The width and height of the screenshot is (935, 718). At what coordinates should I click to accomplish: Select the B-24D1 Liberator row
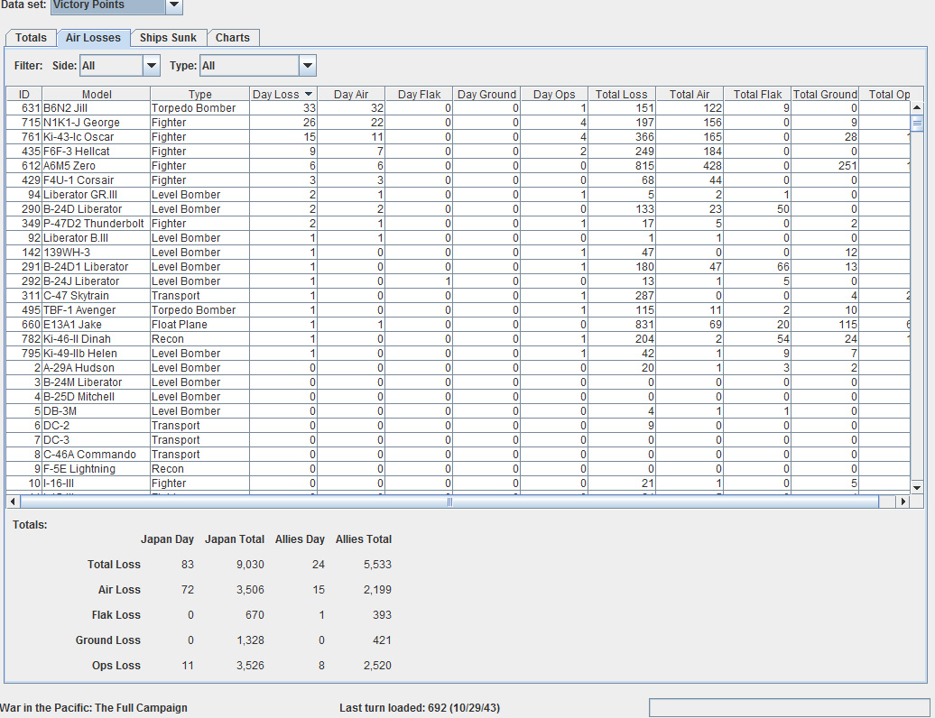(458, 266)
